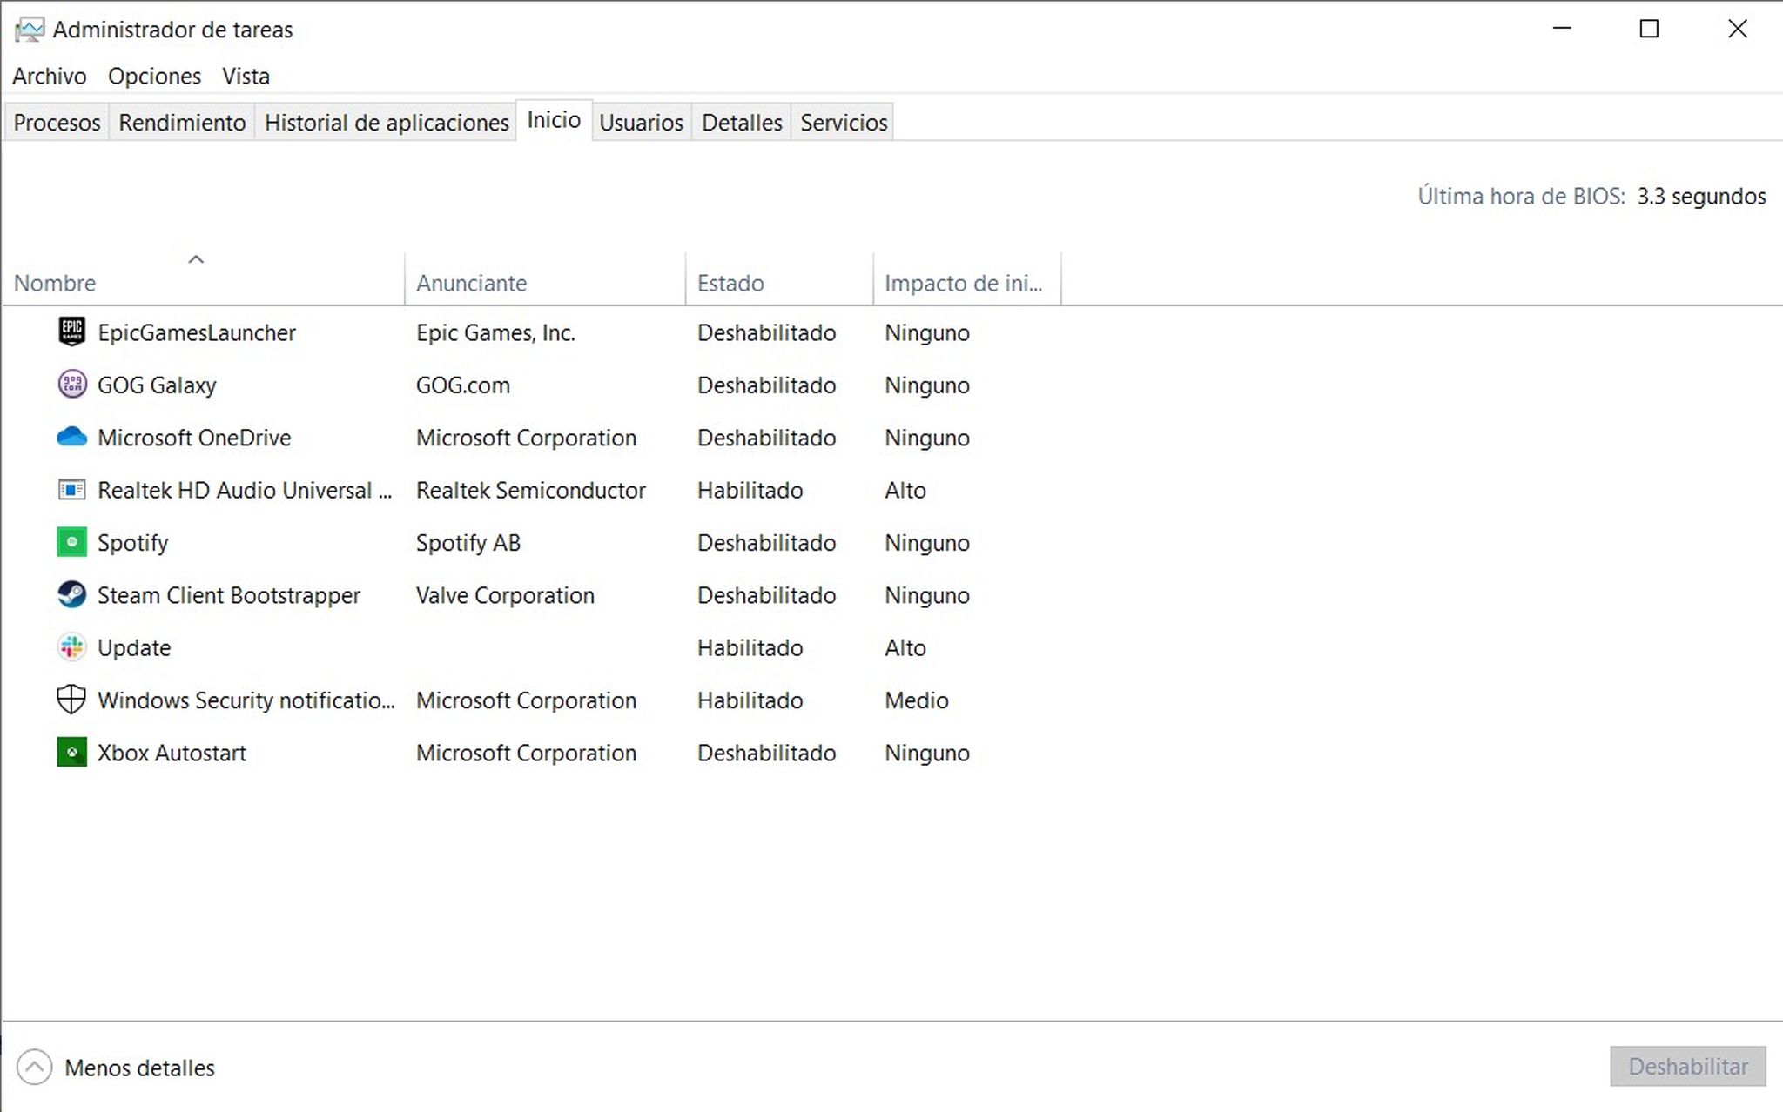Viewport: 1783px width, 1112px height.
Task: Click the Steam Client Bootstrapper icon
Action: (72, 595)
